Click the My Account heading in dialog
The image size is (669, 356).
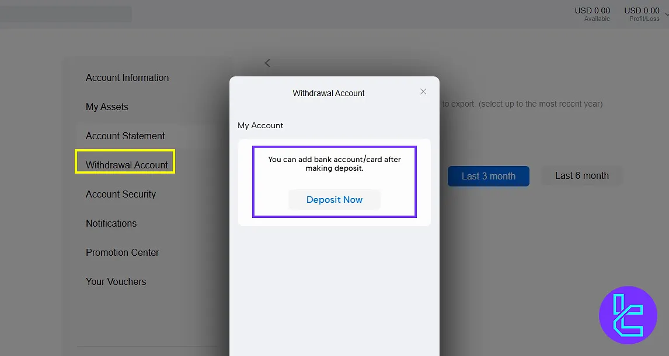point(260,125)
